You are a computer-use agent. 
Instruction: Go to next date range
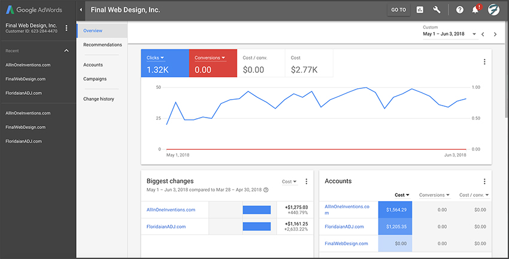click(495, 34)
